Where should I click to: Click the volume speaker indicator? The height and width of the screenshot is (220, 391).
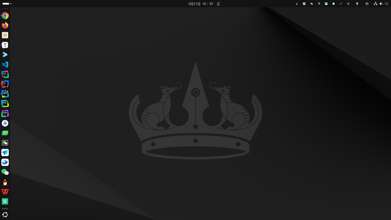[x=381, y=4]
